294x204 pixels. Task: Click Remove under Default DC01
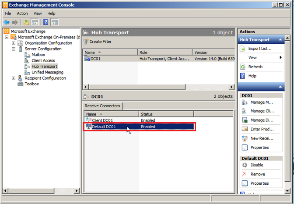[258, 174]
